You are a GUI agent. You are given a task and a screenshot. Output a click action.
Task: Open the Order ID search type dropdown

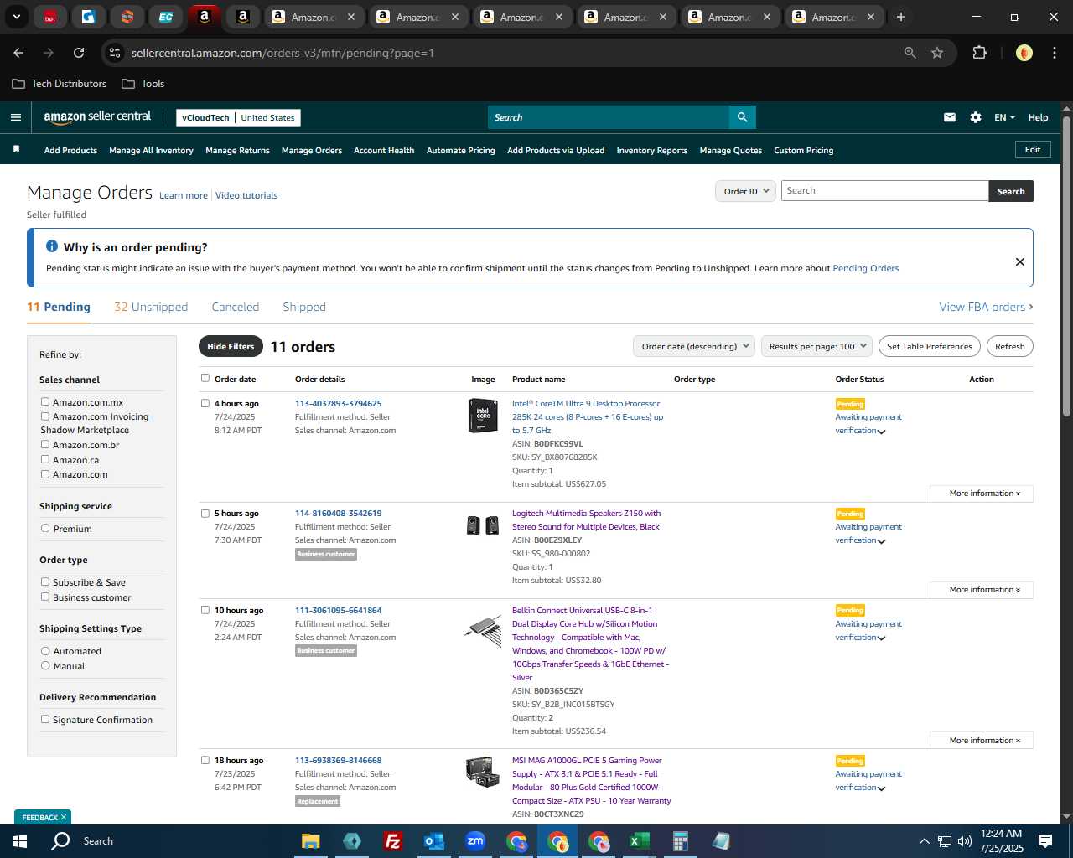coord(745,191)
